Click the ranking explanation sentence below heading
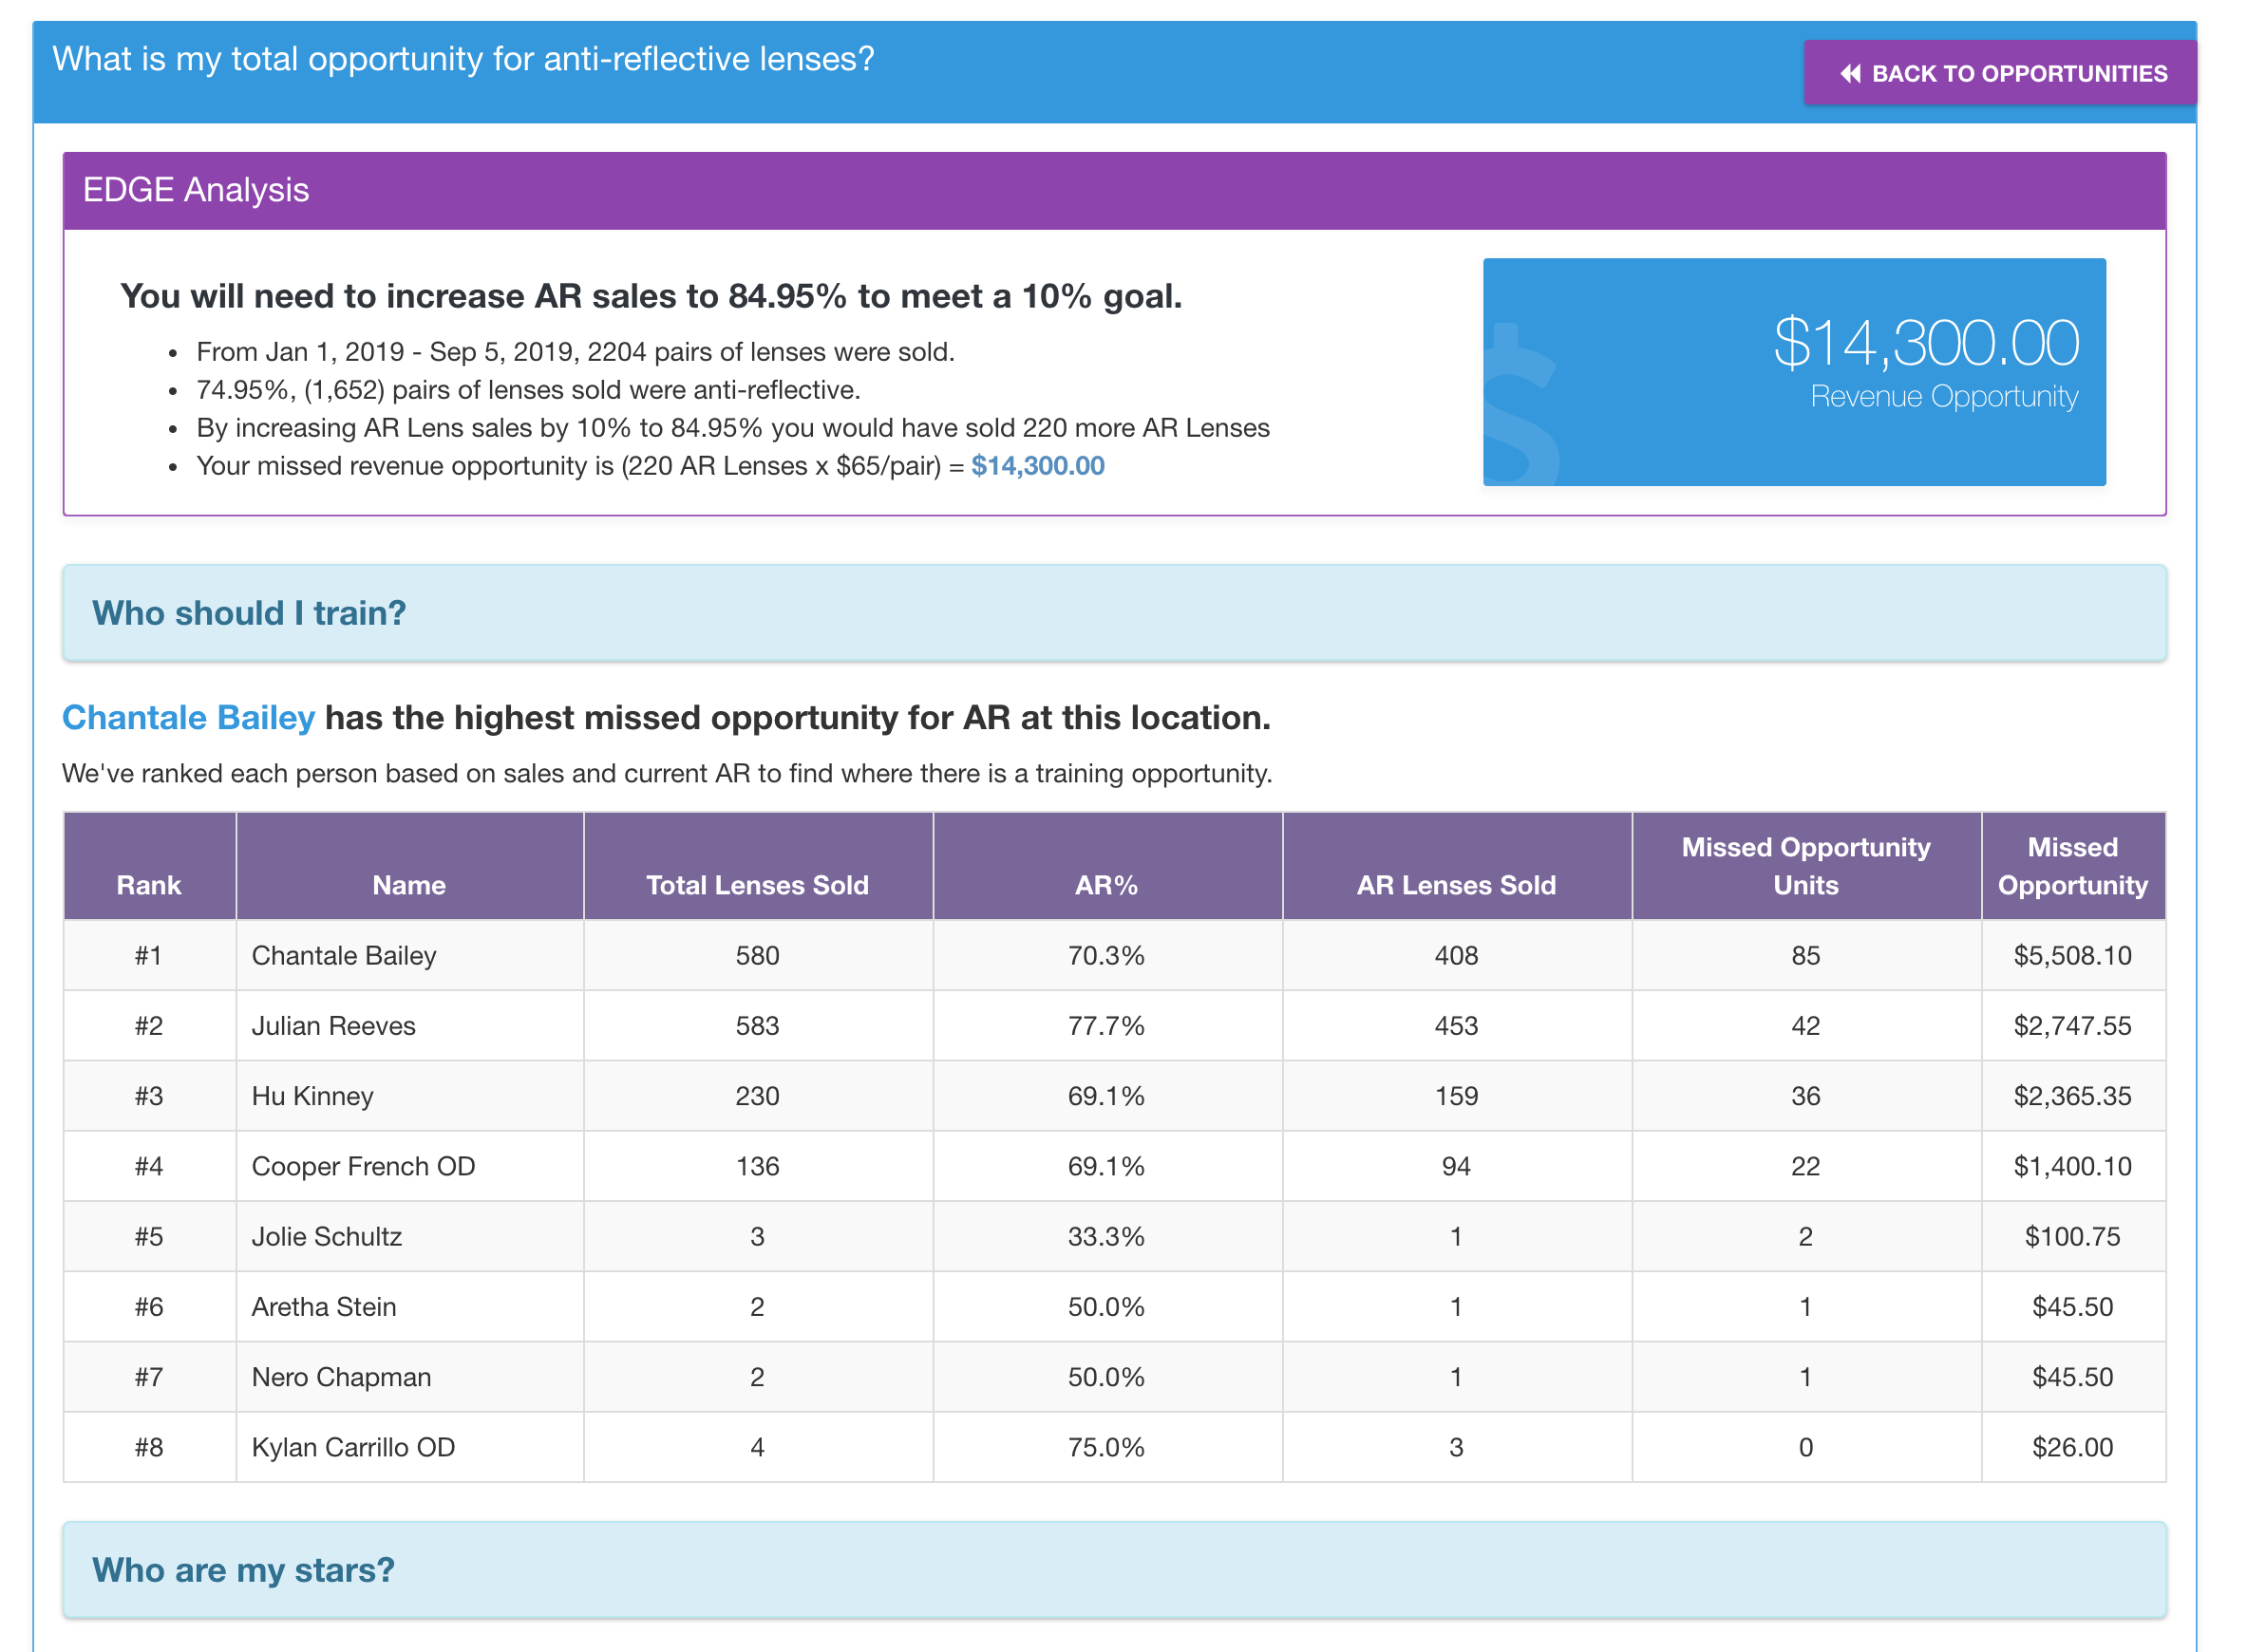 coord(667,773)
